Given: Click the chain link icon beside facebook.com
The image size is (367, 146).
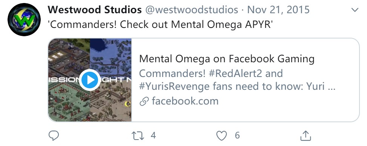Looking at the screenshot, I should (144, 101).
